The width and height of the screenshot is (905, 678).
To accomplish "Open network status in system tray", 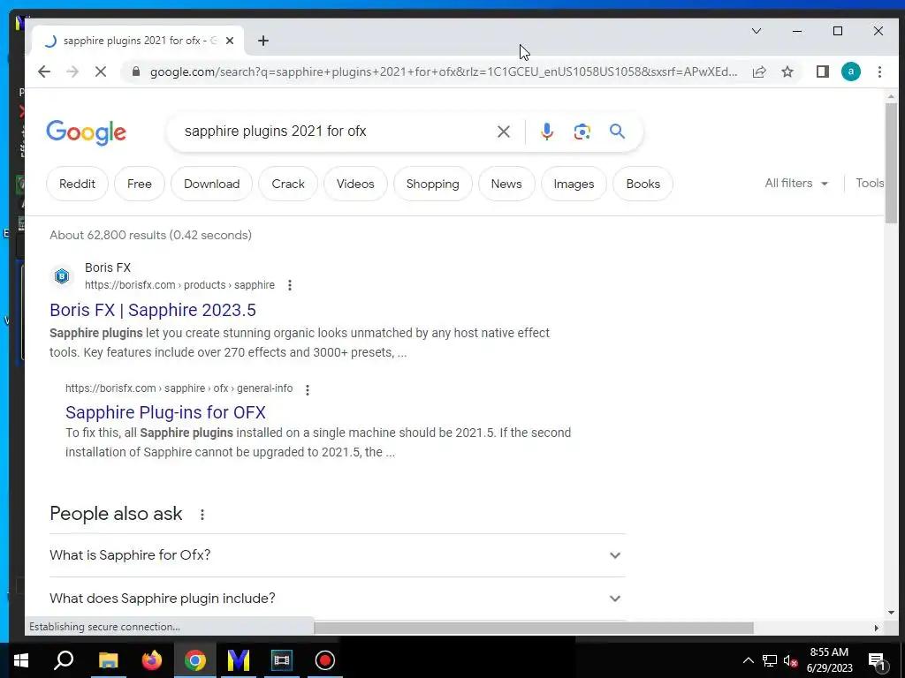I will click(770, 660).
